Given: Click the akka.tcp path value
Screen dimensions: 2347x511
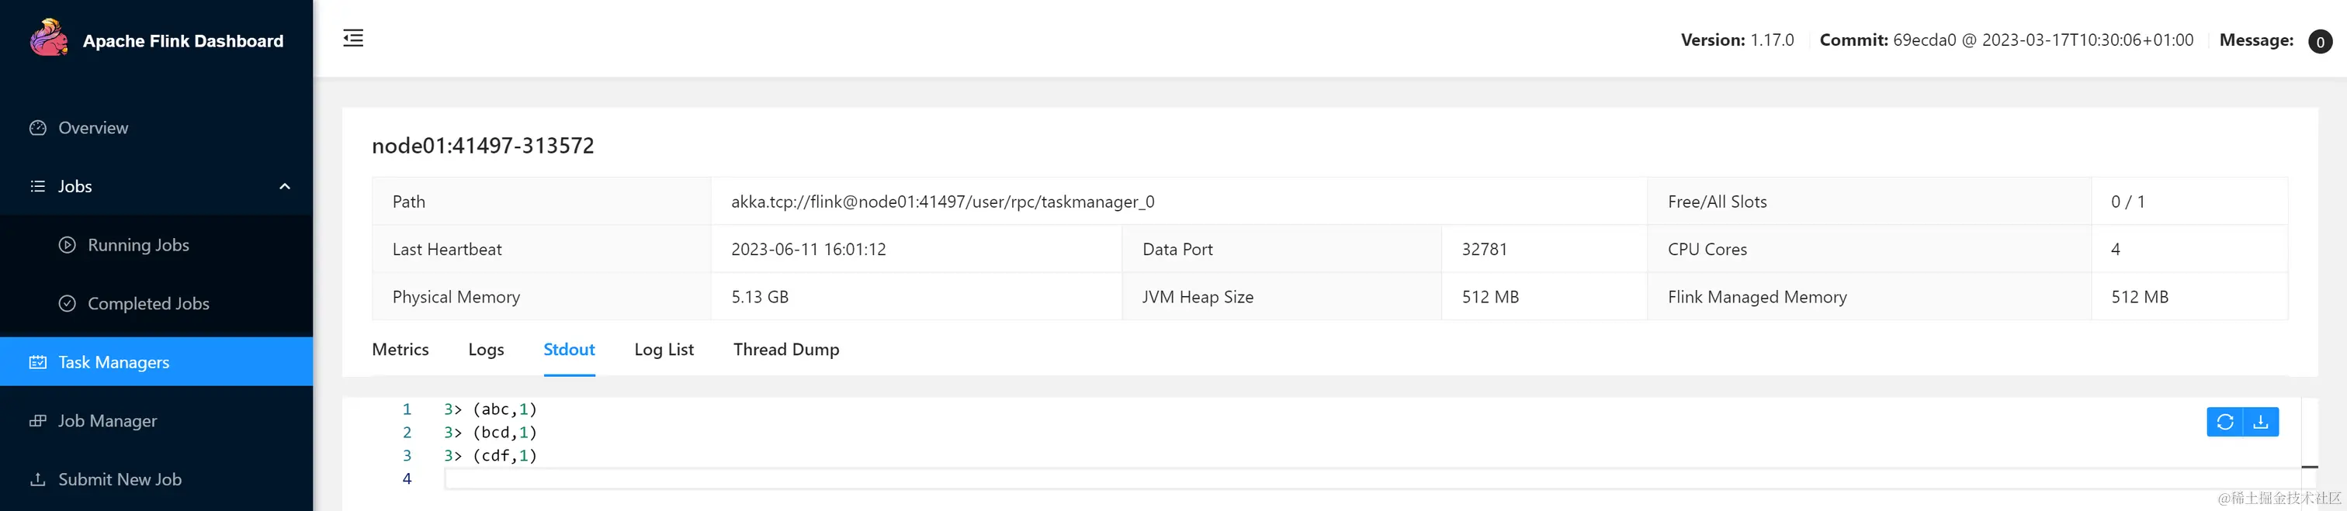Looking at the screenshot, I should pos(942,202).
